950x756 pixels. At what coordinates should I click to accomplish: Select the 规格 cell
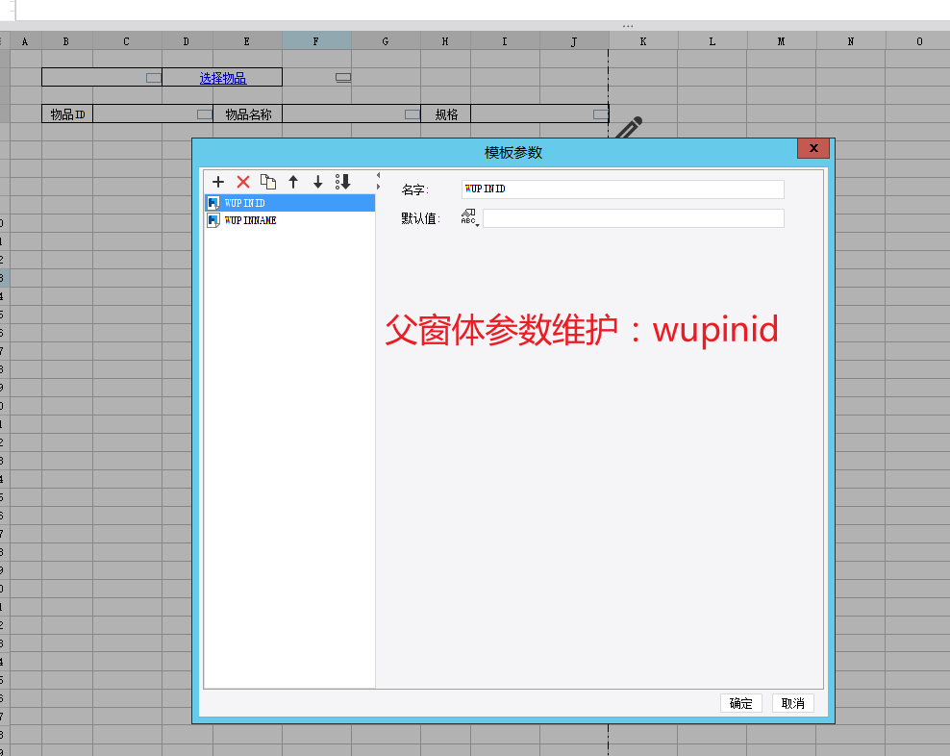(x=446, y=113)
